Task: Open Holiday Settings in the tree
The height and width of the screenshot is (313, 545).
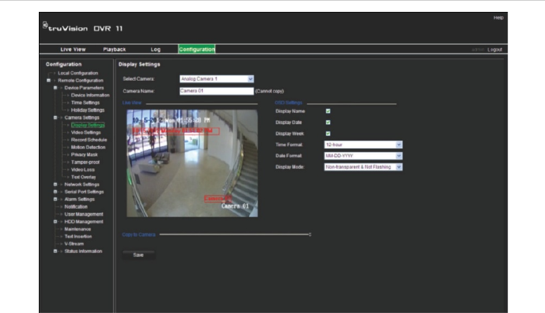Action: pos(88,110)
